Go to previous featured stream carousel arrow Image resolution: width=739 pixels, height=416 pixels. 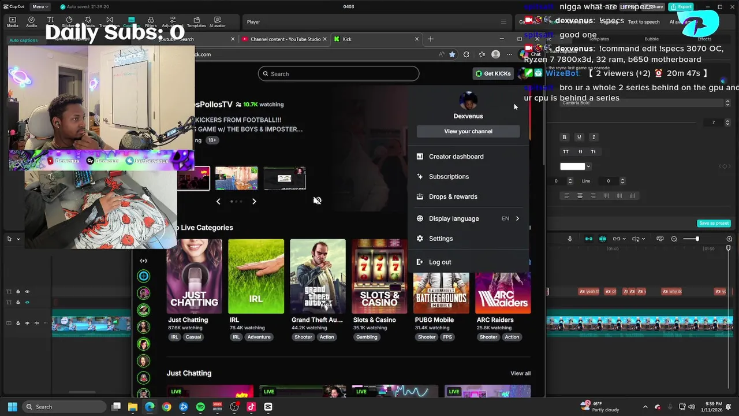(218, 201)
